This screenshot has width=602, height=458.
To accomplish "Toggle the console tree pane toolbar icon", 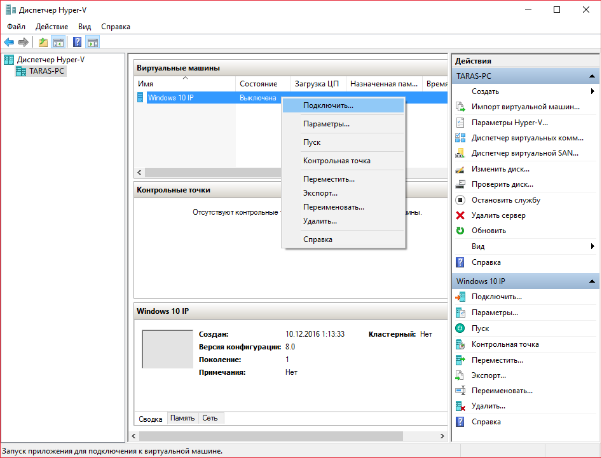I will tap(58, 42).
